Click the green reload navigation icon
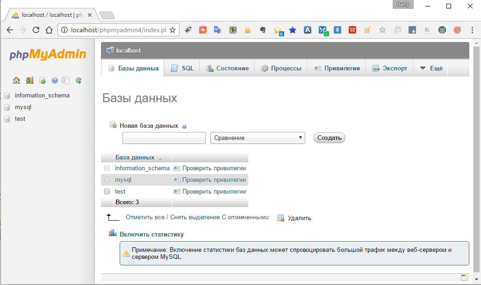The image size is (481, 285). (79, 80)
